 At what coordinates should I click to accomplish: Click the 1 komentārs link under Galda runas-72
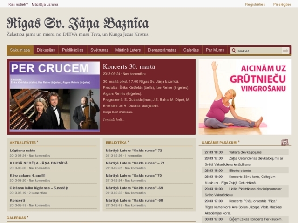coord(134,156)
